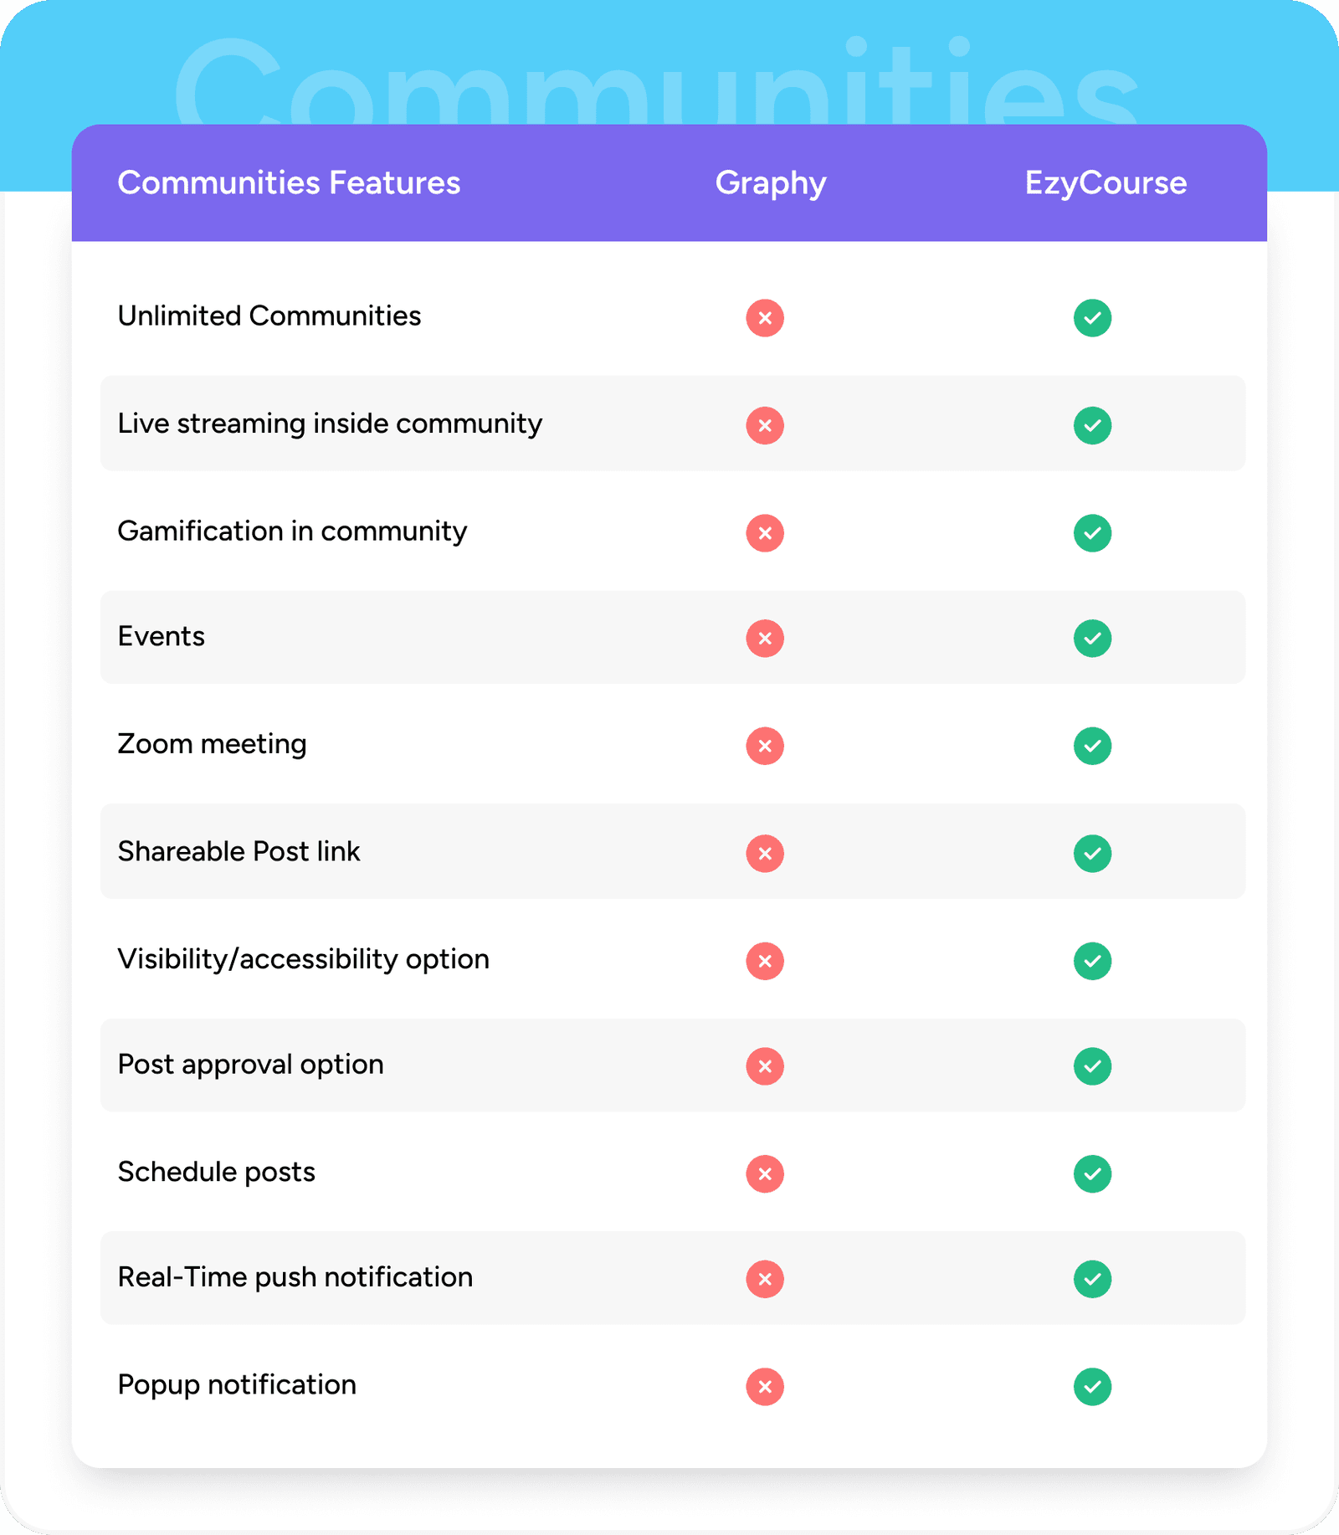The image size is (1339, 1535).
Task: Click the Graphy column header
Action: click(x=771, y=183)
